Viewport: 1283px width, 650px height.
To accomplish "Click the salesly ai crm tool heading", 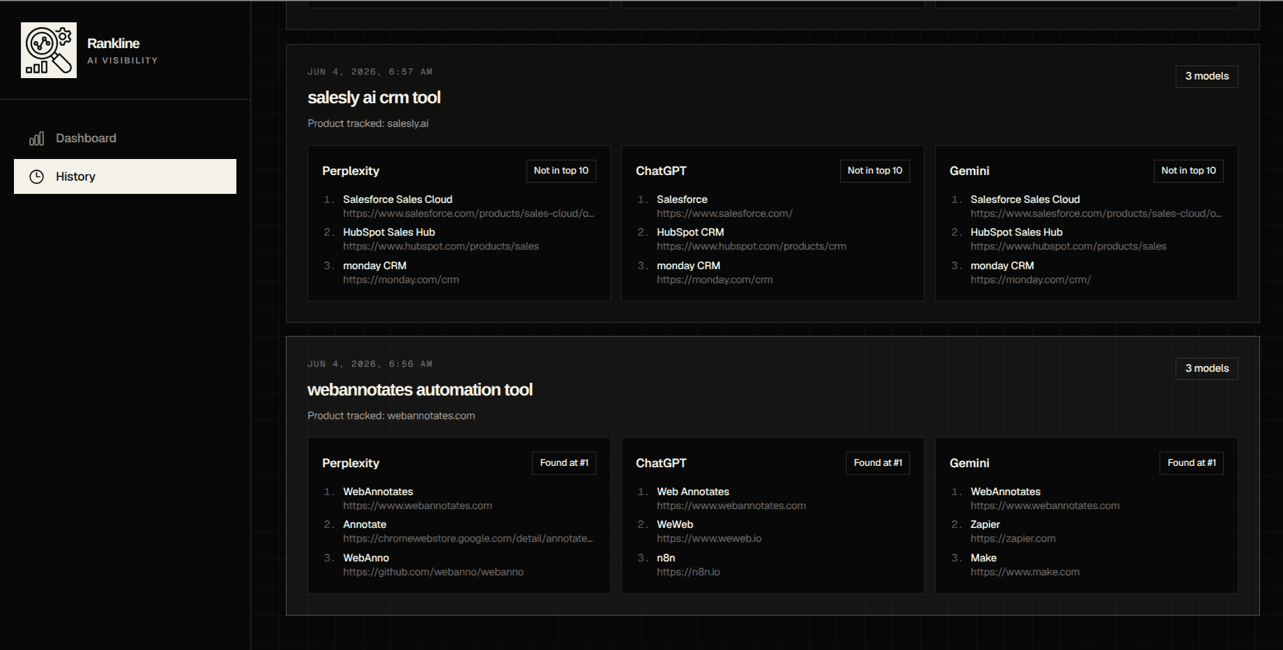I will 374,98.
